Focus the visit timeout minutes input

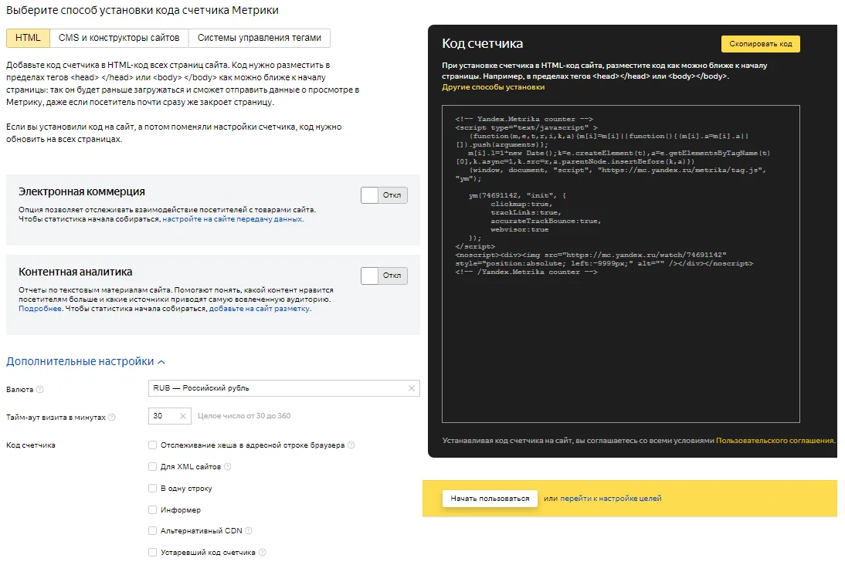coord(169,416)
